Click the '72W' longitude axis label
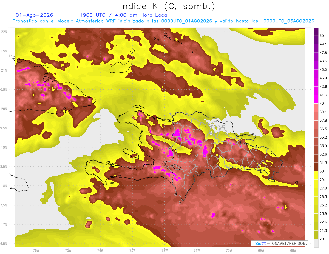This screenshot has height=254, width=329. coord(164,250)
